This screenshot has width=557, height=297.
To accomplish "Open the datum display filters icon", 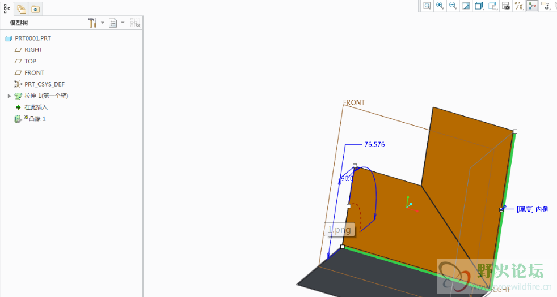I will click(519, 6).
